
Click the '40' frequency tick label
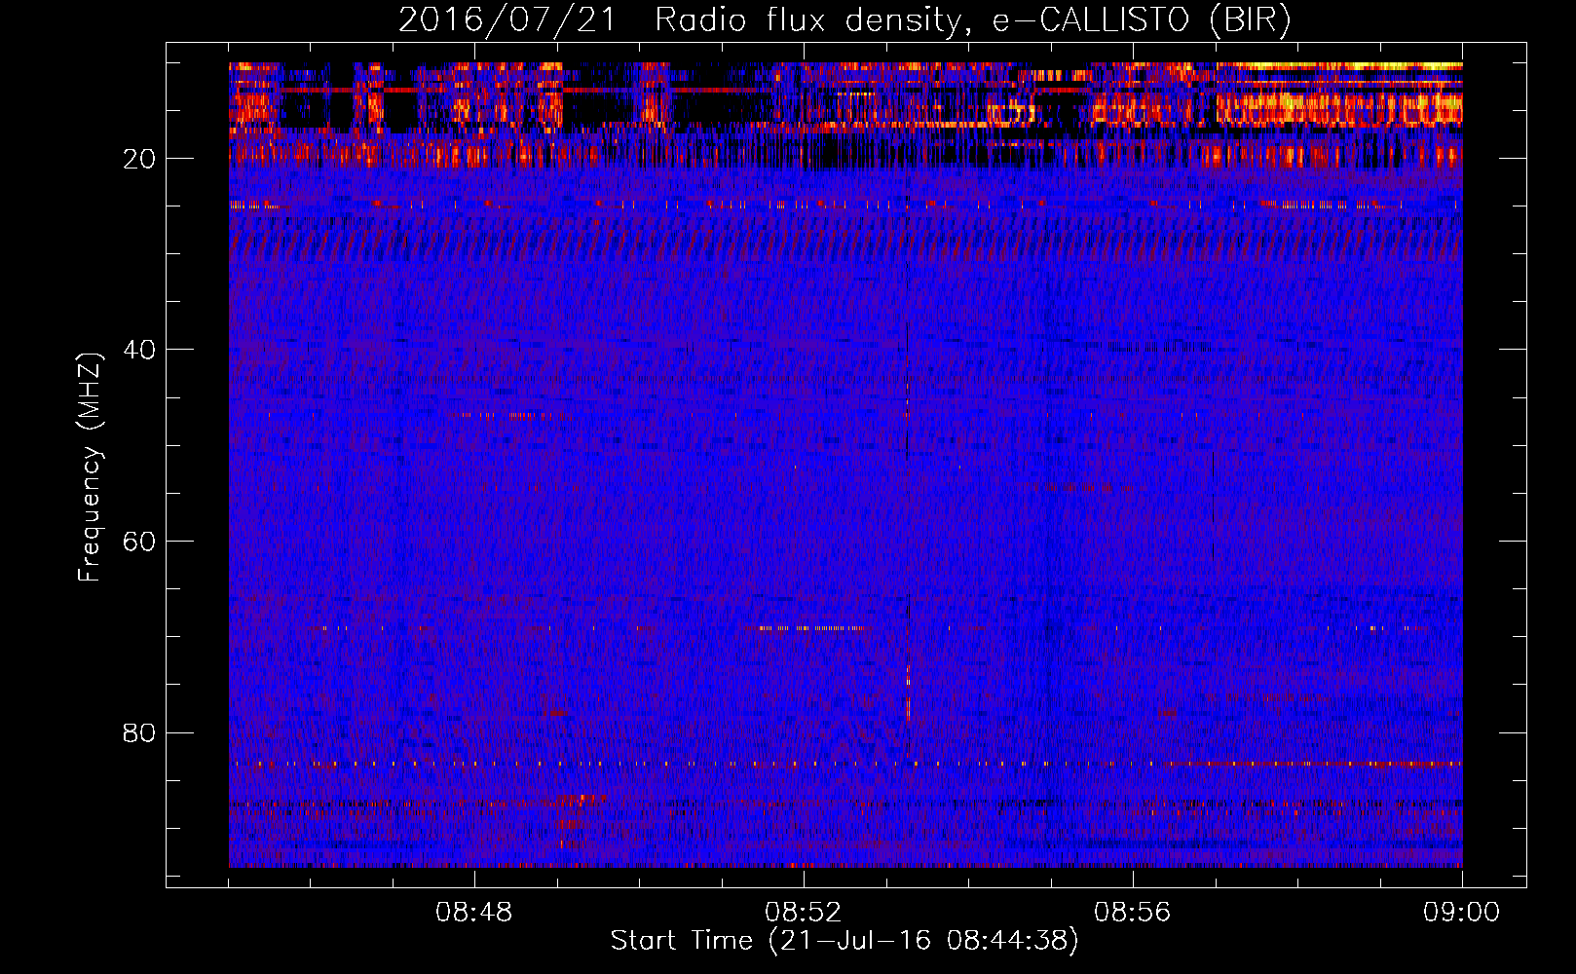[x=140, y=350]
